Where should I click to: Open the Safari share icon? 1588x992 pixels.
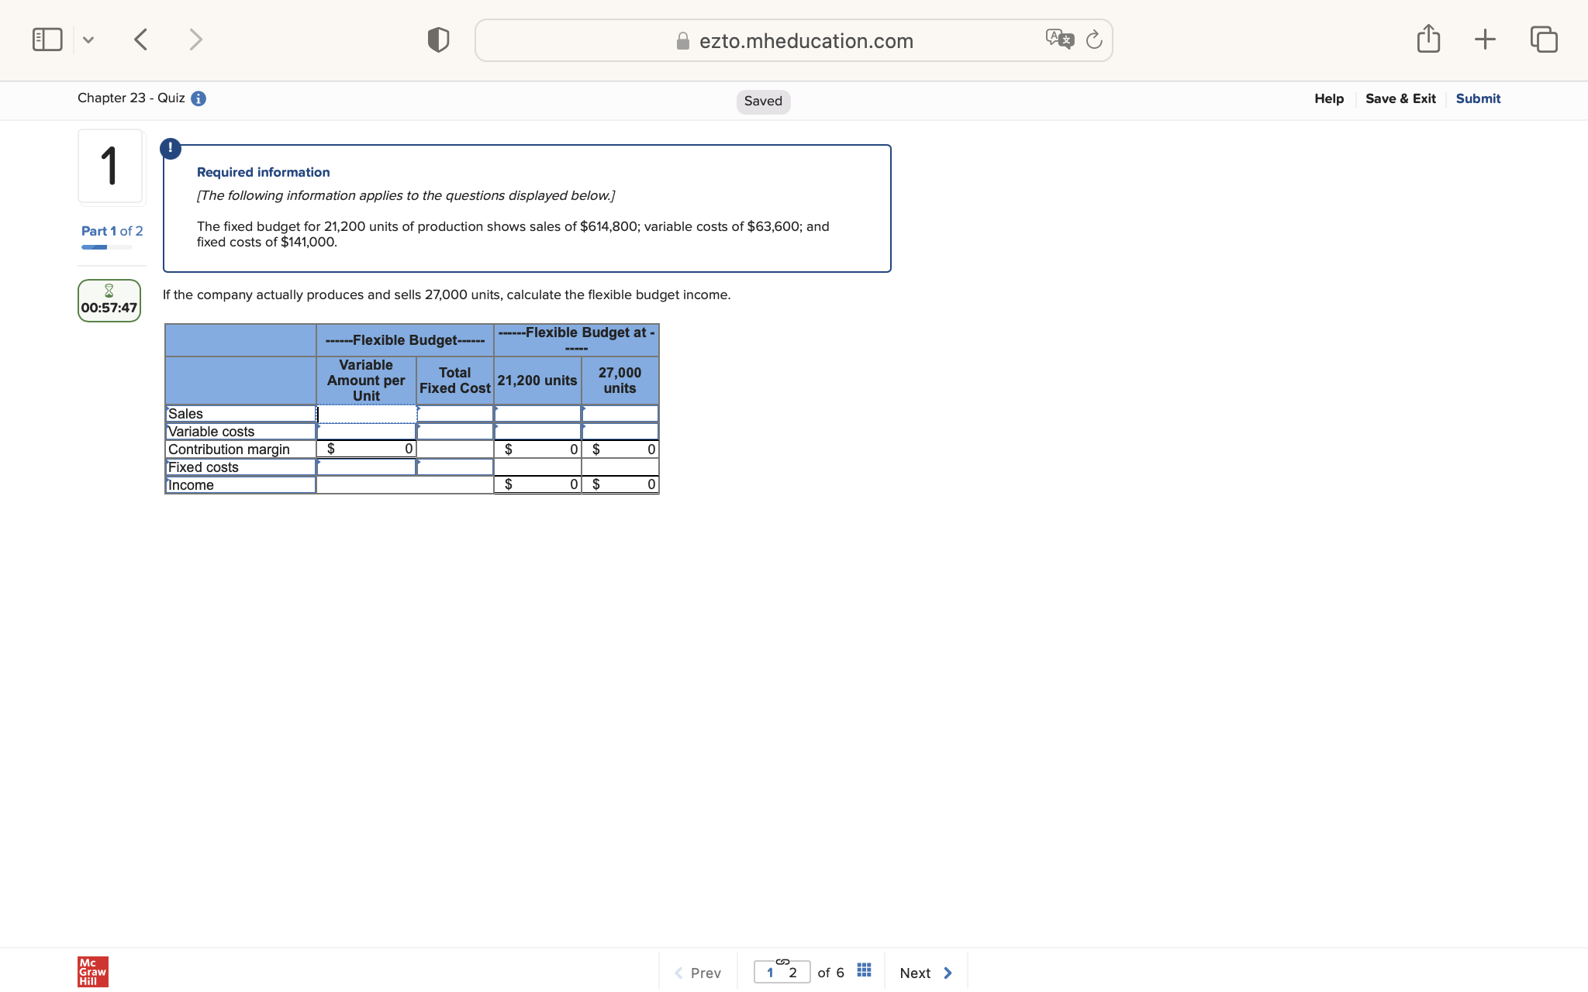[1427, 39]
